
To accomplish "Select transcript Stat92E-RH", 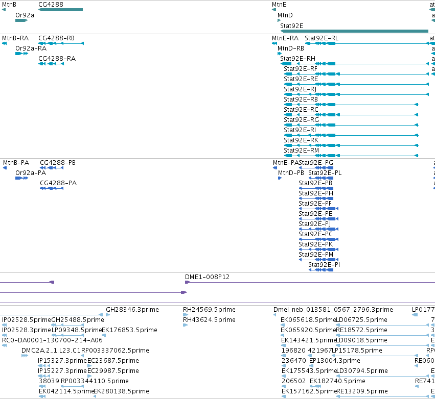I will 297,59.
